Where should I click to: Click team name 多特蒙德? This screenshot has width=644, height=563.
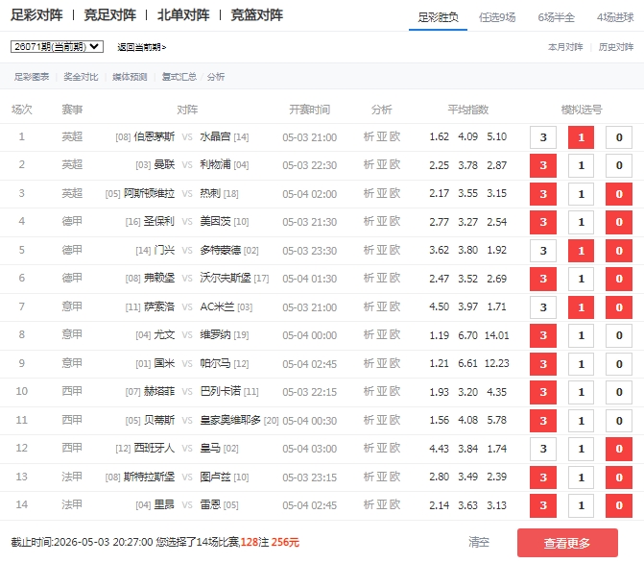(220, 250)
